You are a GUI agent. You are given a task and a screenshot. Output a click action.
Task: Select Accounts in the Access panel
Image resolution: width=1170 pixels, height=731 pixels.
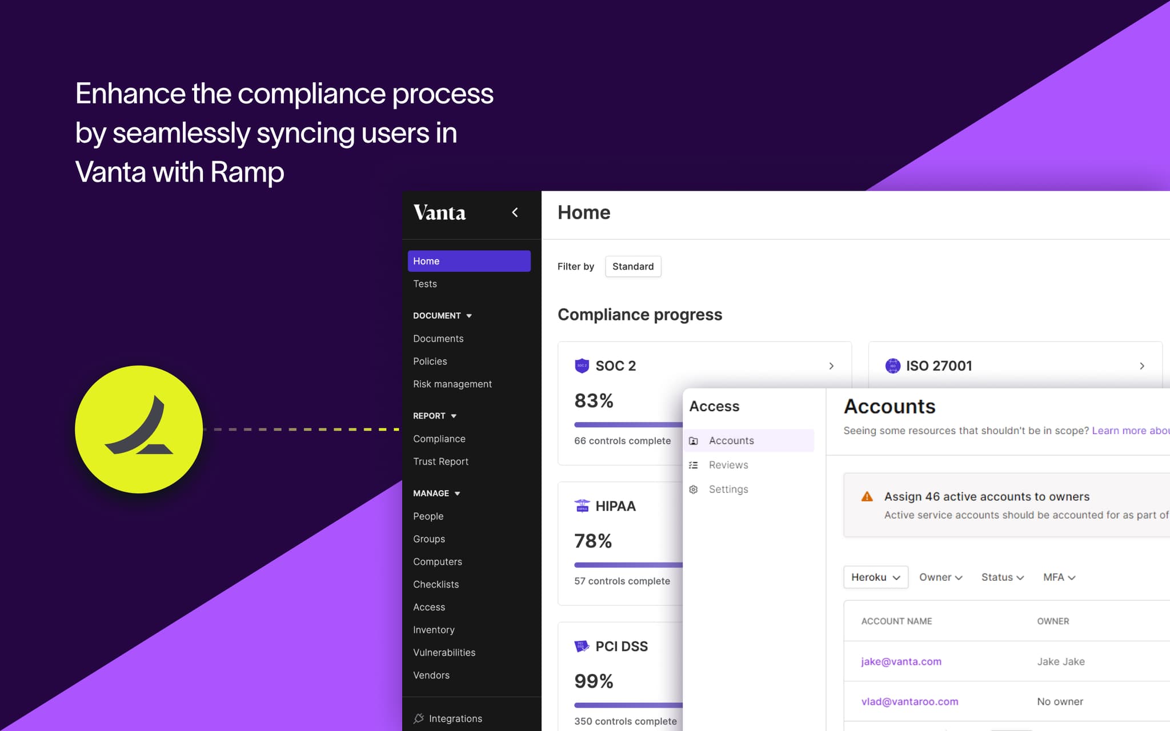(x=731, y=440)
